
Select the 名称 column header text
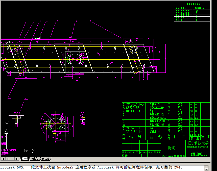point(156,137)
